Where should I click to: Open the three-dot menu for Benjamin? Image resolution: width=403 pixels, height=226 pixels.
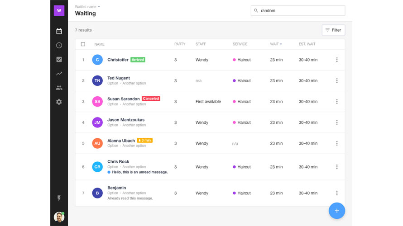(336, 193)
